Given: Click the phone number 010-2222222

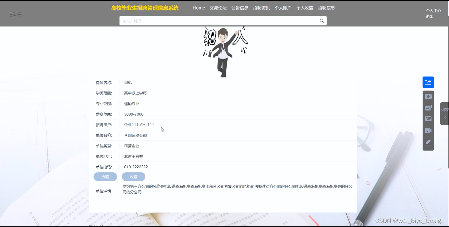Looking at the screenshot, I should click(136, 167).
